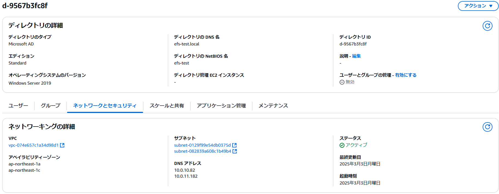Open the vpc-074e657c1a34d98d1 link

34,145
